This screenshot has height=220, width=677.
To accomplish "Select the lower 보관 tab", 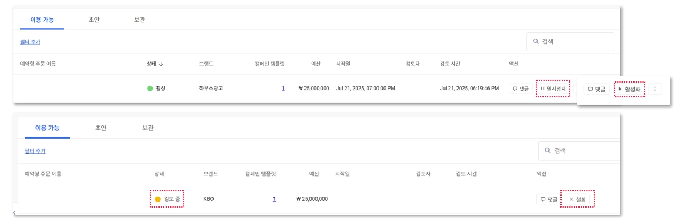I will point(148,128).
